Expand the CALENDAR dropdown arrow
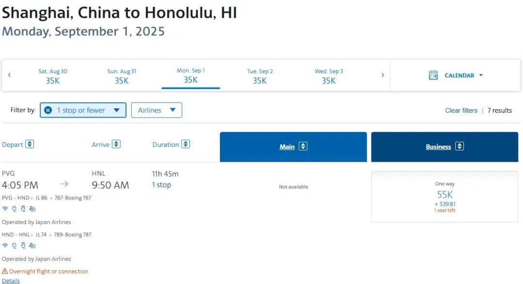The height and width of the screenshot is (284, 523). click(481, 75)
